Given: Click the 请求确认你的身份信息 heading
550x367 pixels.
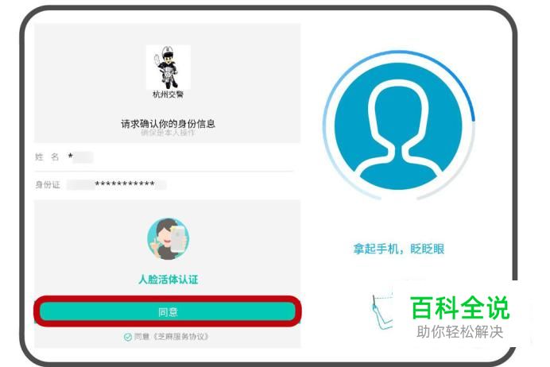Looking at the screenshot, I should coord(168,123).
